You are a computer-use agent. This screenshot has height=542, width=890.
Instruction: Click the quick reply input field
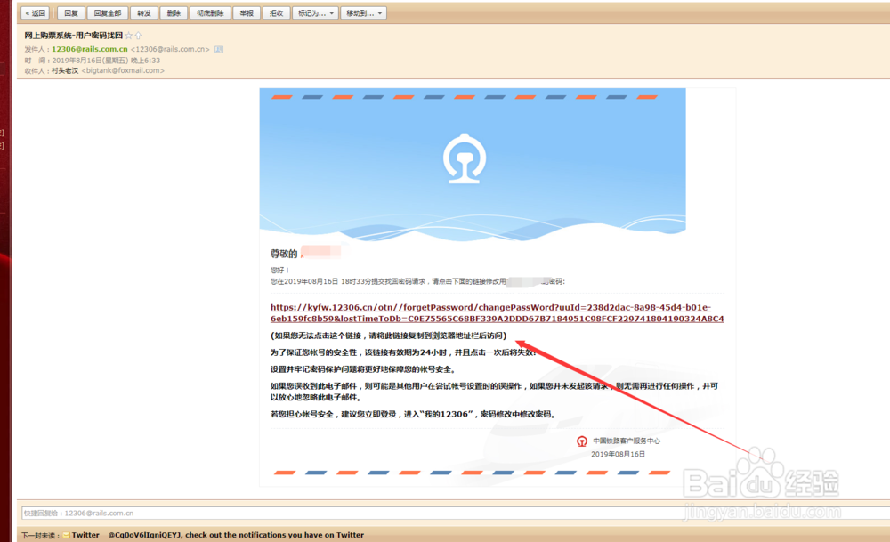454,513
